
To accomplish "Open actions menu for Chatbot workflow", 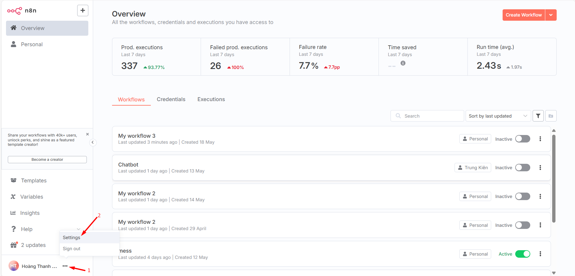I will point(540,168).
